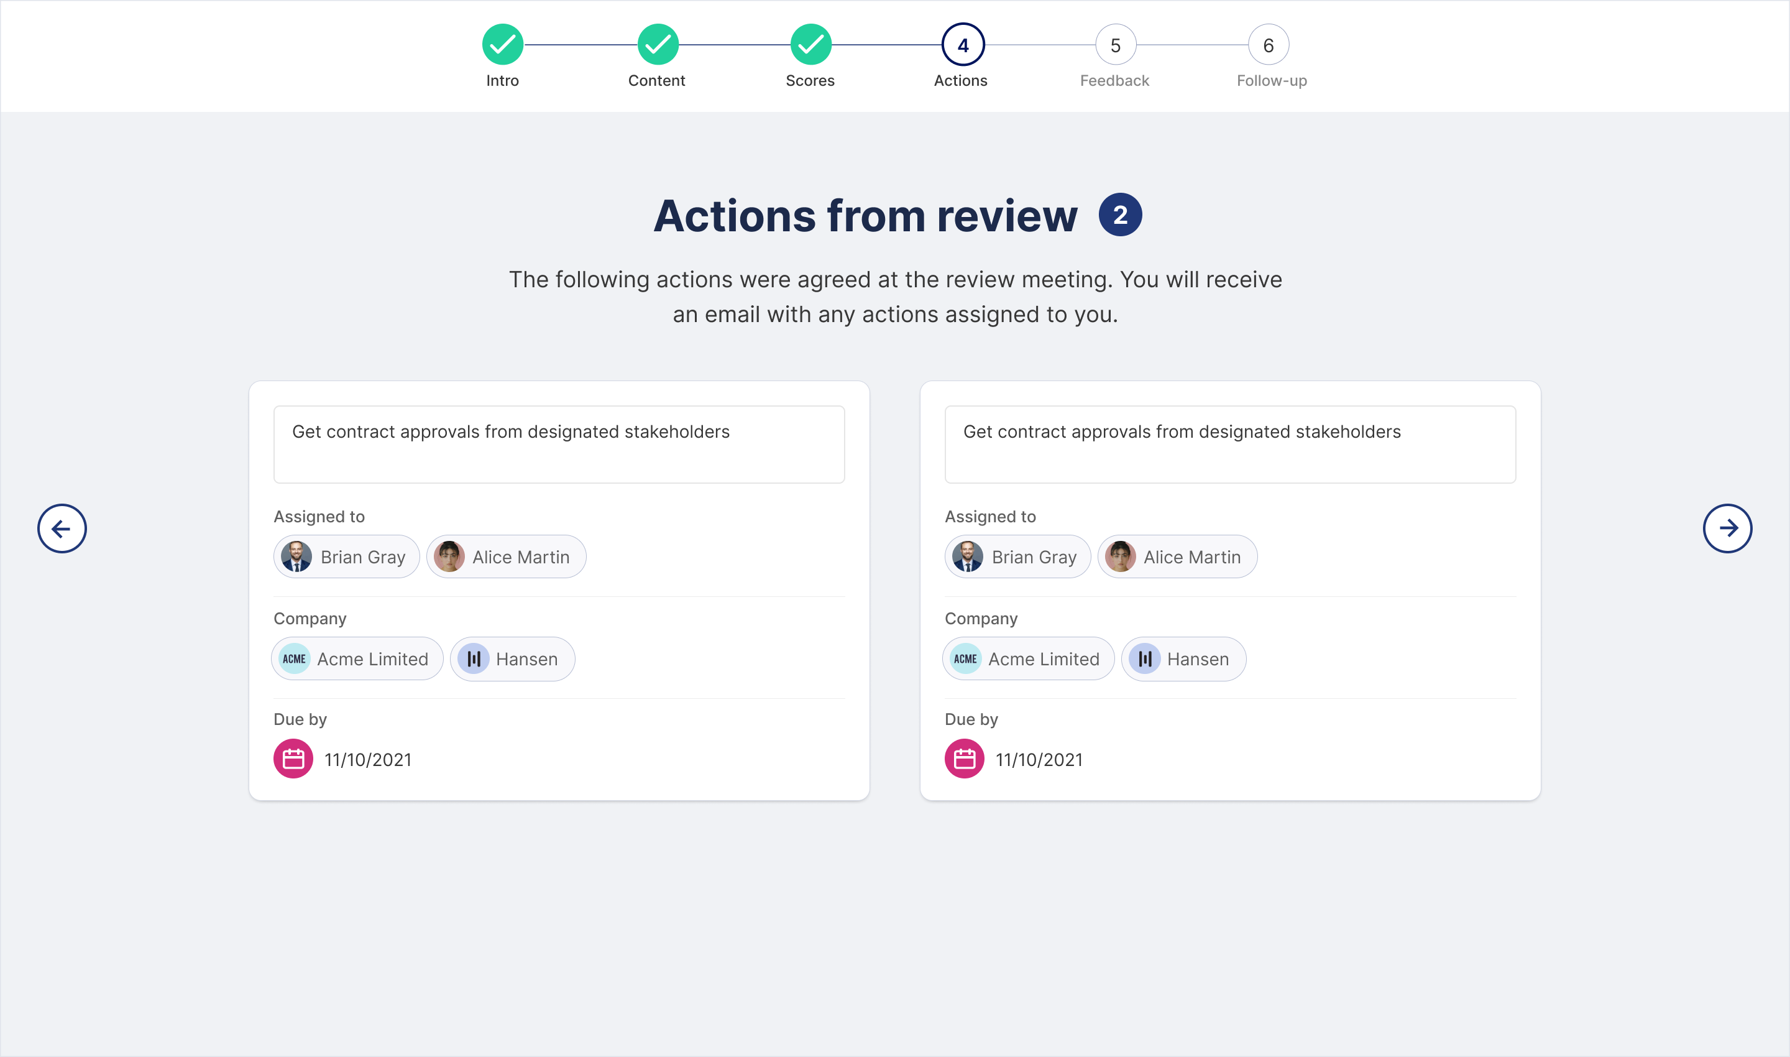The height and width of the screenshot is (1057, 1790).
Task: Click the forward navigation arrow button
Action: 1727,528
